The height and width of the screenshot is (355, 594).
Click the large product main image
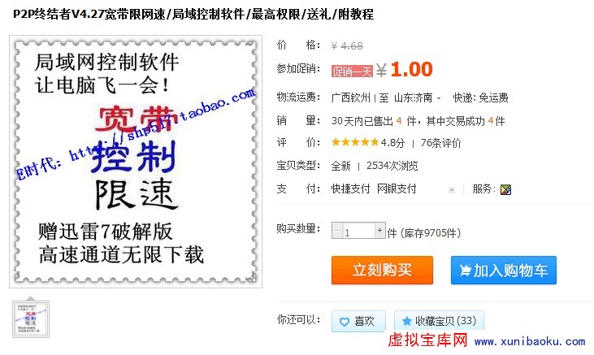click(x=136, y=162)
